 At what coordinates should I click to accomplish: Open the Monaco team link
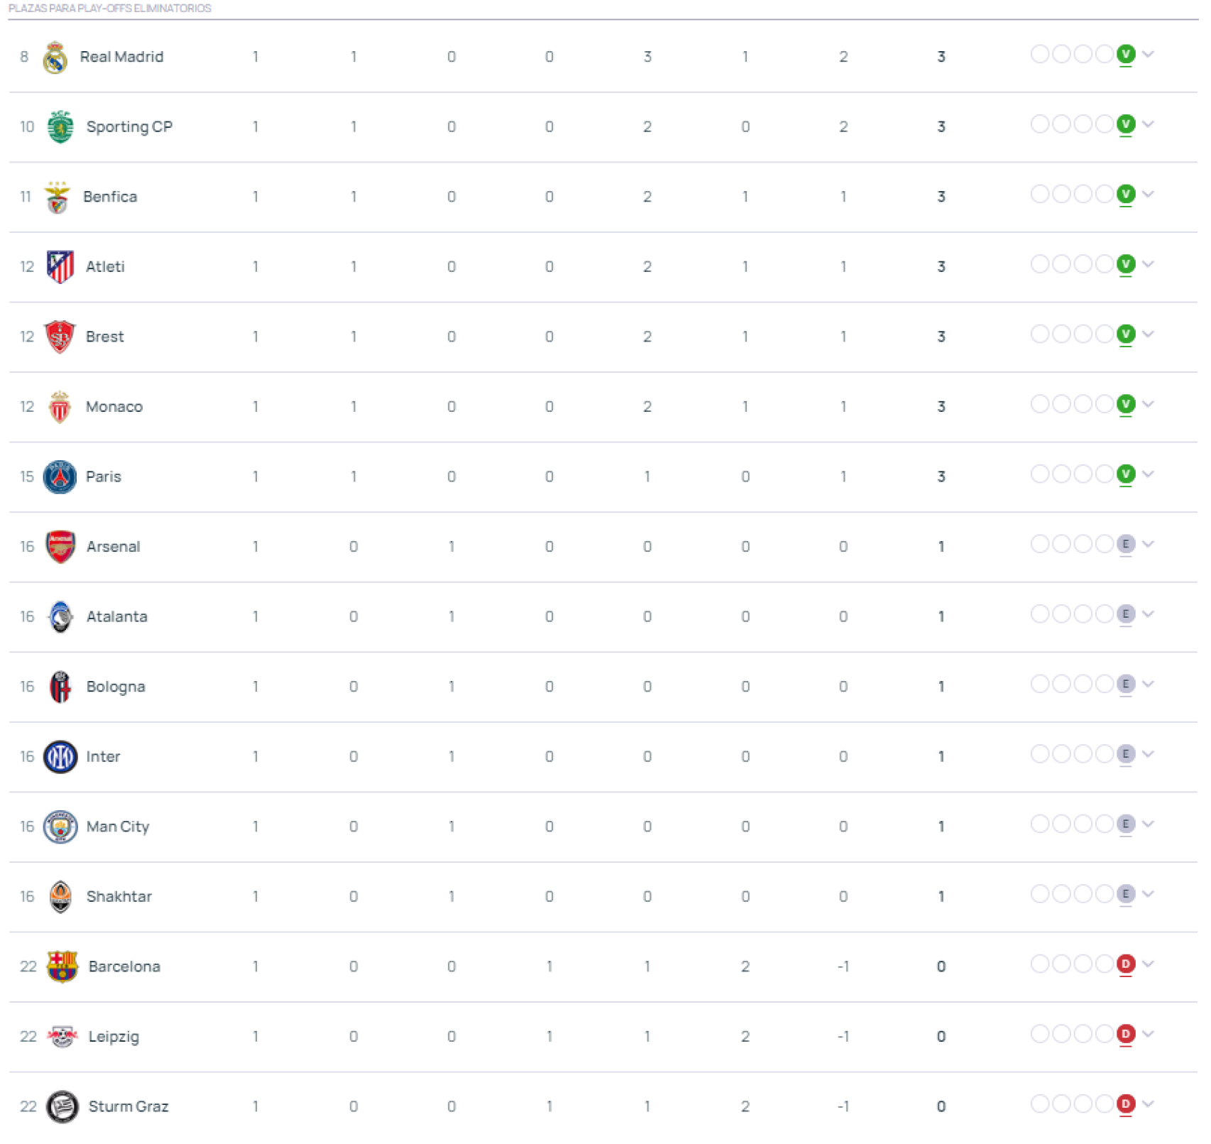(x=114, y=407)
